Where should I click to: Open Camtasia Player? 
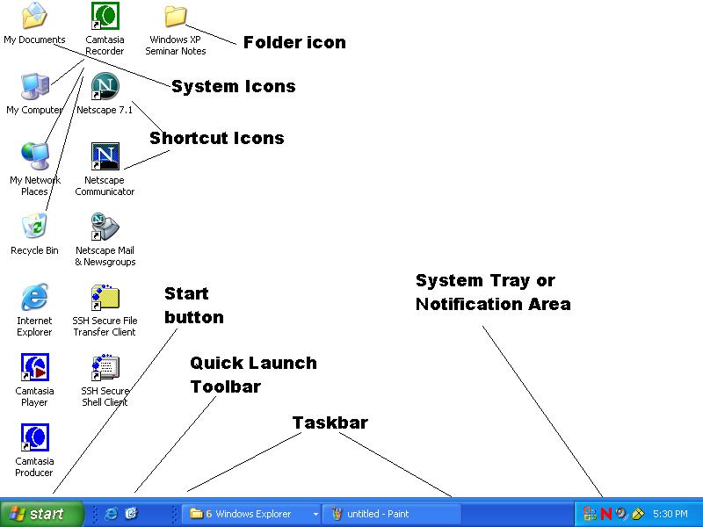pyautogui.click(x=34, y=367)
